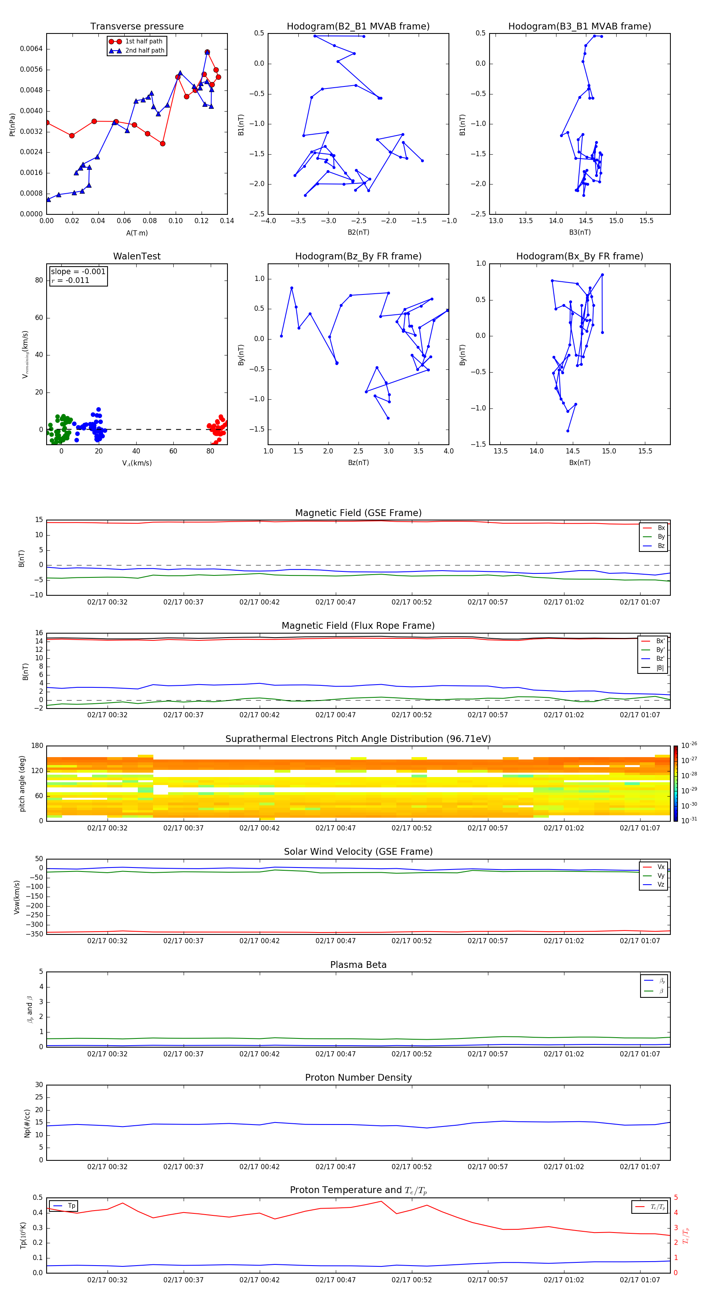717x1315 pixels.
Task: Select 'Bx' in GSE magnetic field legend
Action: click(x=654, y=528)
